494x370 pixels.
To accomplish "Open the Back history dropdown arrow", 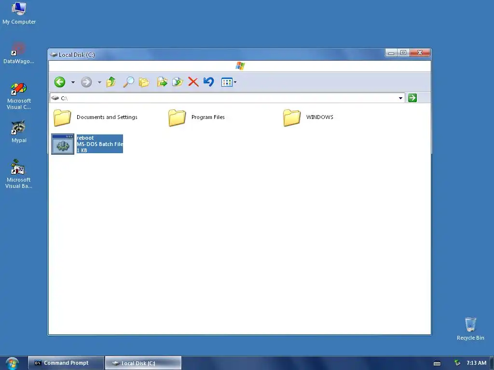I will pos(73,82).
